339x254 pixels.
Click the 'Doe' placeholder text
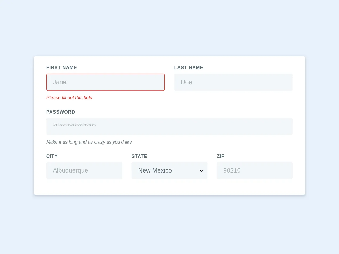click(186, 82)
